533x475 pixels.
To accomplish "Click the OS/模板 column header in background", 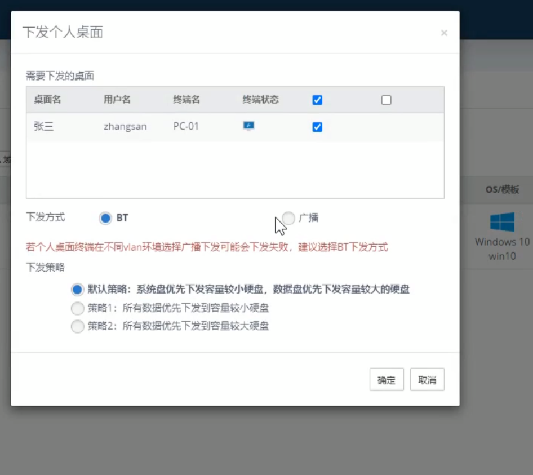I will click(502, 190).
